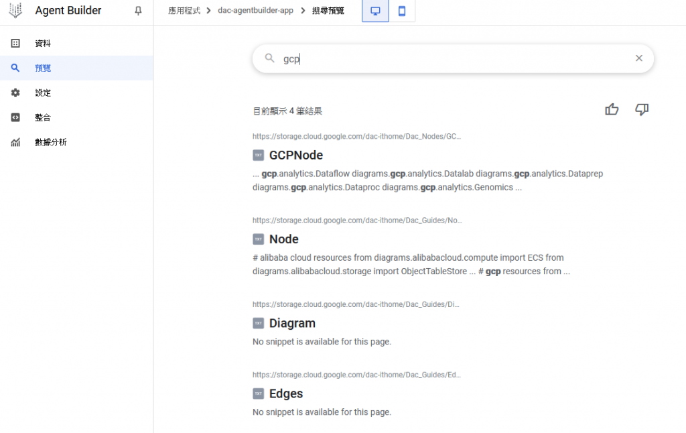Open the Node result title
686x433 pixels.
pos(284,239)
